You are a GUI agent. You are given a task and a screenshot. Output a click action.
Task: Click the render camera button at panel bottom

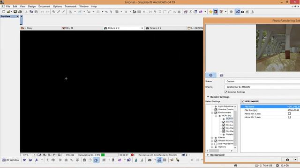[287, 160]
